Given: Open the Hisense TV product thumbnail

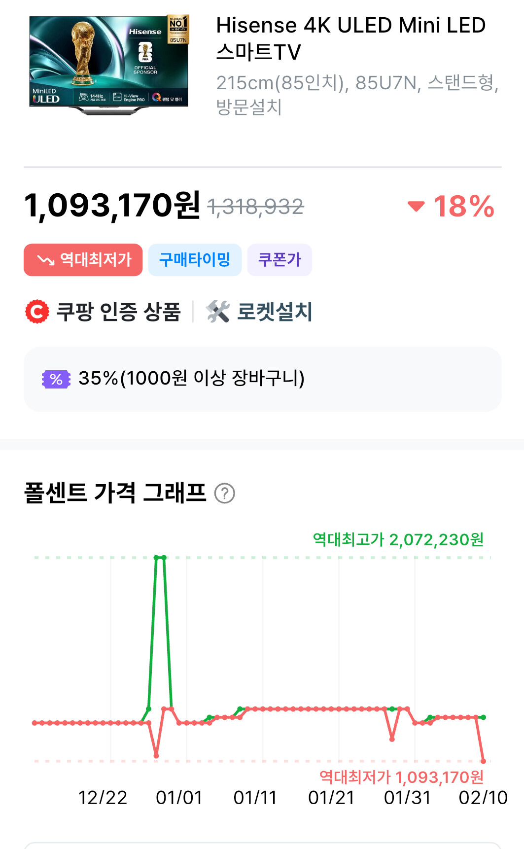Looking at the screenshot, I should 109,65.
